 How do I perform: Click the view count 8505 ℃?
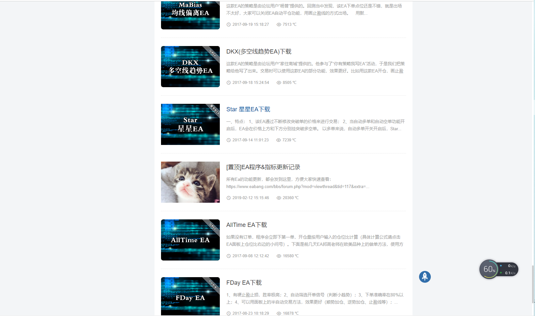click(290, 83)
